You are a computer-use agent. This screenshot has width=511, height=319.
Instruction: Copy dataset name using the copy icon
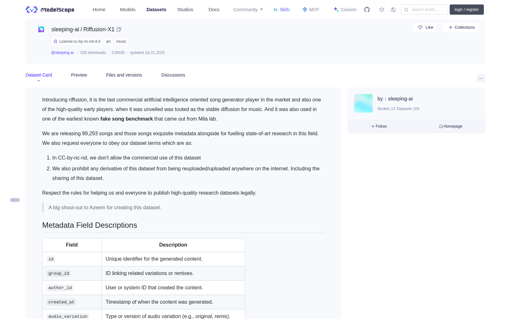[119, 29]
